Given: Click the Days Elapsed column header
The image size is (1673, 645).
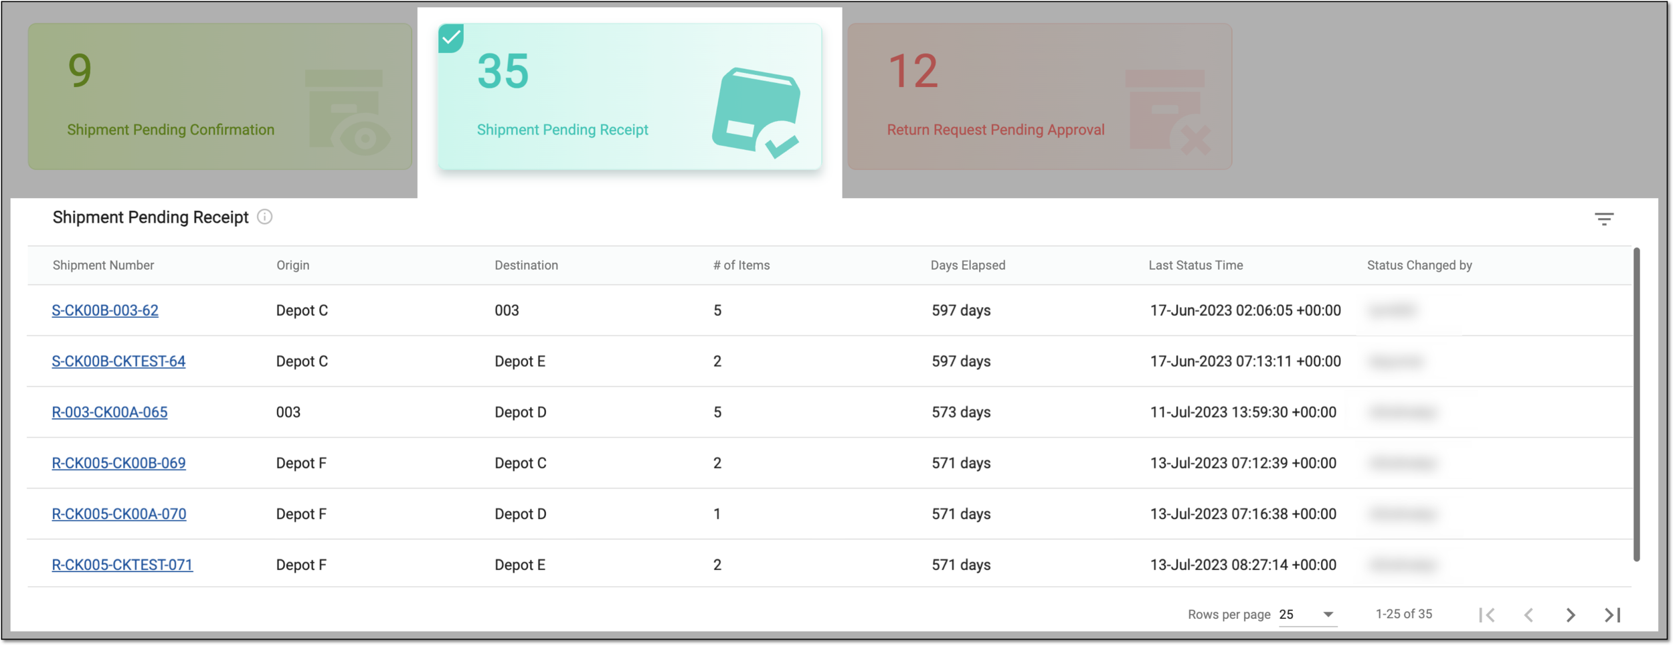Looking at the screenshot, I should pos(968,265).
